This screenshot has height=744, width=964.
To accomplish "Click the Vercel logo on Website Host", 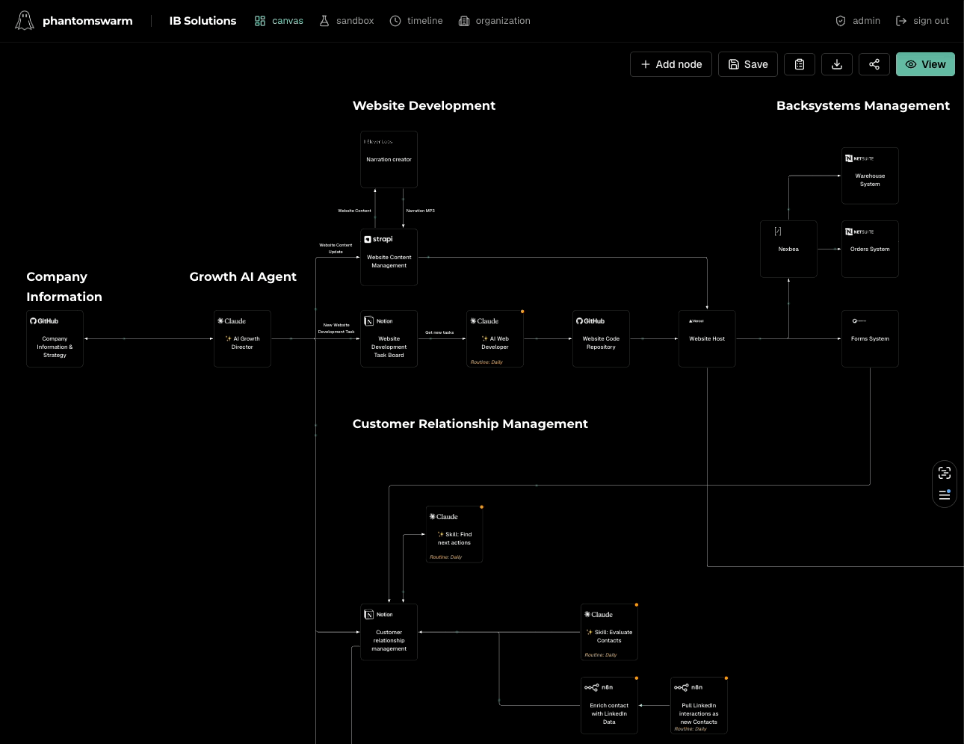I will coord(696,320).
